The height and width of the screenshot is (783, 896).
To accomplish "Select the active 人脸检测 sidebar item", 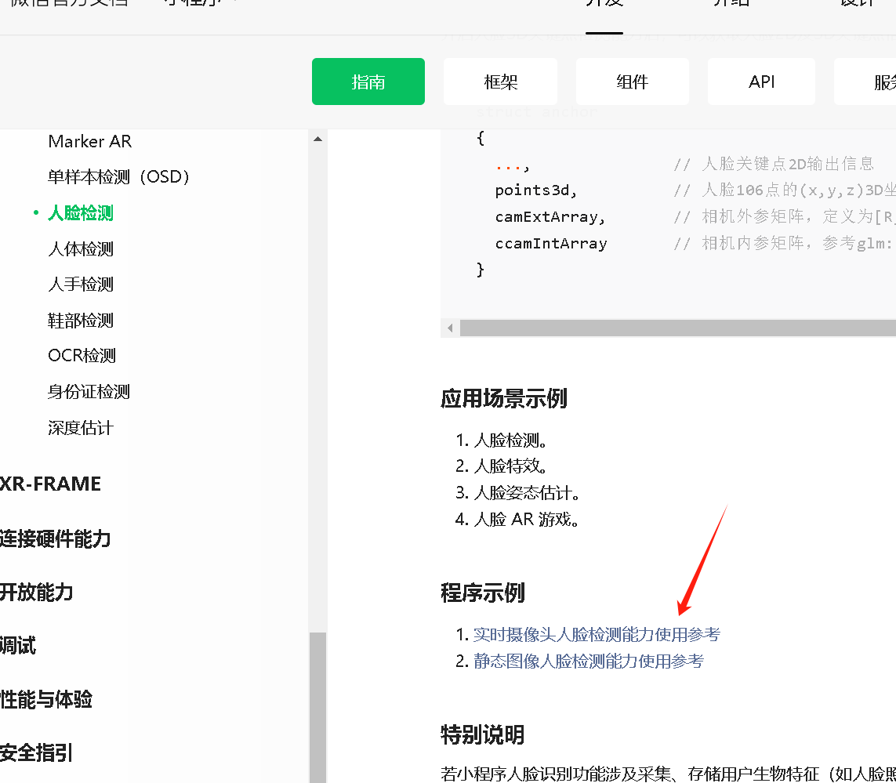I will pos(81,213).
